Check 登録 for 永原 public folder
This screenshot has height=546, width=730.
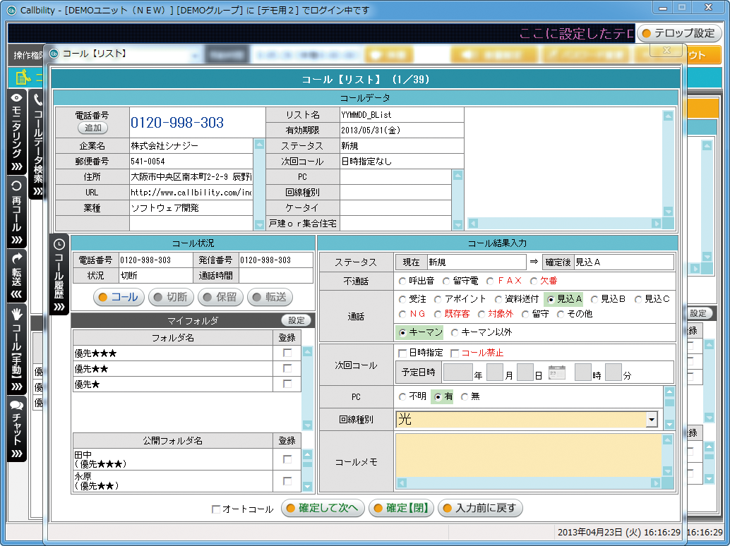287,481
